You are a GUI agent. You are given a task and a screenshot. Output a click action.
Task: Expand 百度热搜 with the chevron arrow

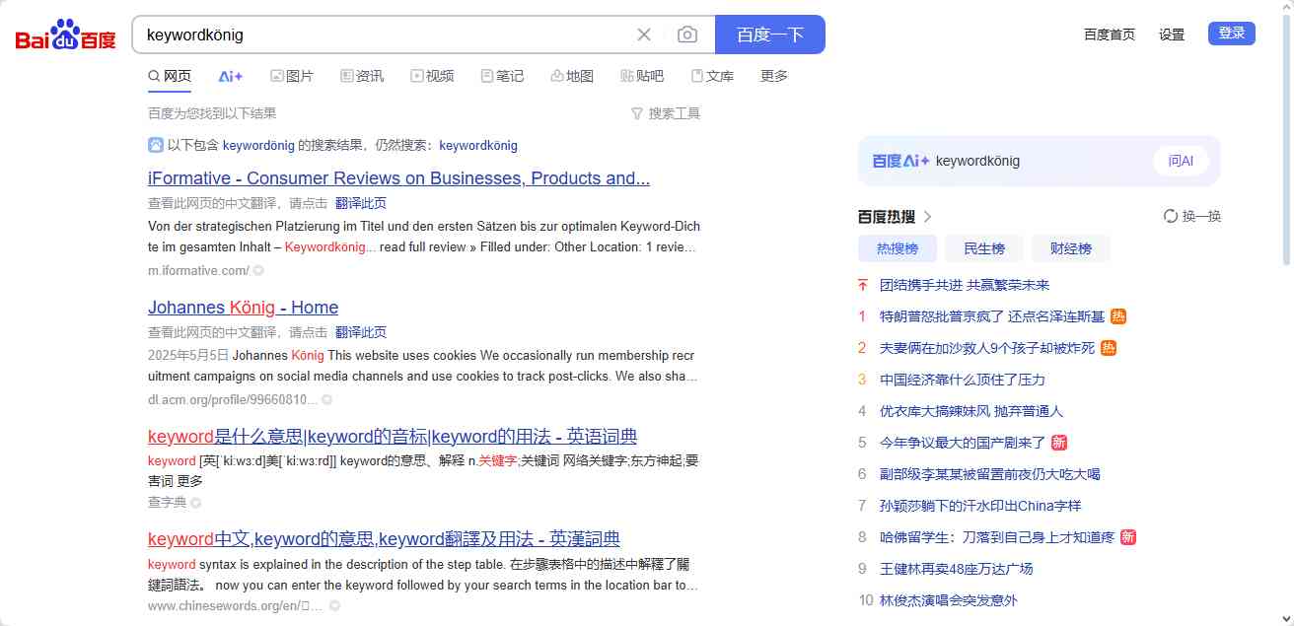[x=927, y=217]
